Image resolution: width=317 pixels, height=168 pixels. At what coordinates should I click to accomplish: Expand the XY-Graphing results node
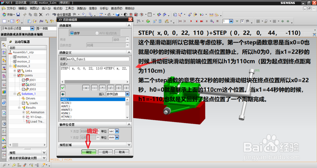(x=24, y=117)
